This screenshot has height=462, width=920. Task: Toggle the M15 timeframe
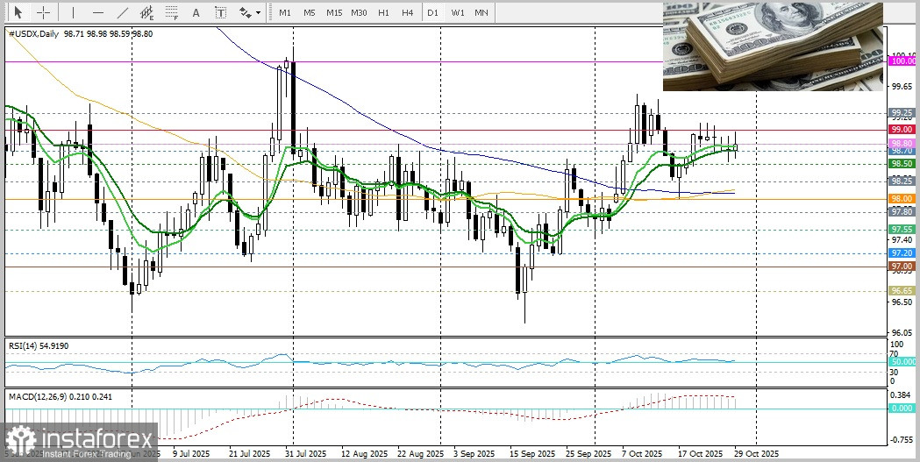(334, 13)
